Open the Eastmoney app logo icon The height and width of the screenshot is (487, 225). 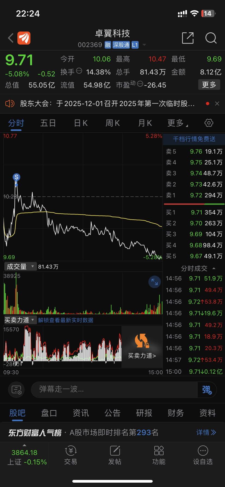pos(24,38)
